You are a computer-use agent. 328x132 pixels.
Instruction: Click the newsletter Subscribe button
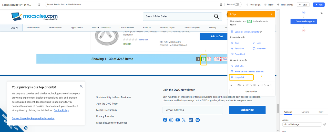[x=247, y=110]
